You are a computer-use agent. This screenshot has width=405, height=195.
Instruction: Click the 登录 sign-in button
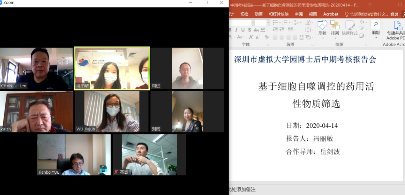point(394,14)
